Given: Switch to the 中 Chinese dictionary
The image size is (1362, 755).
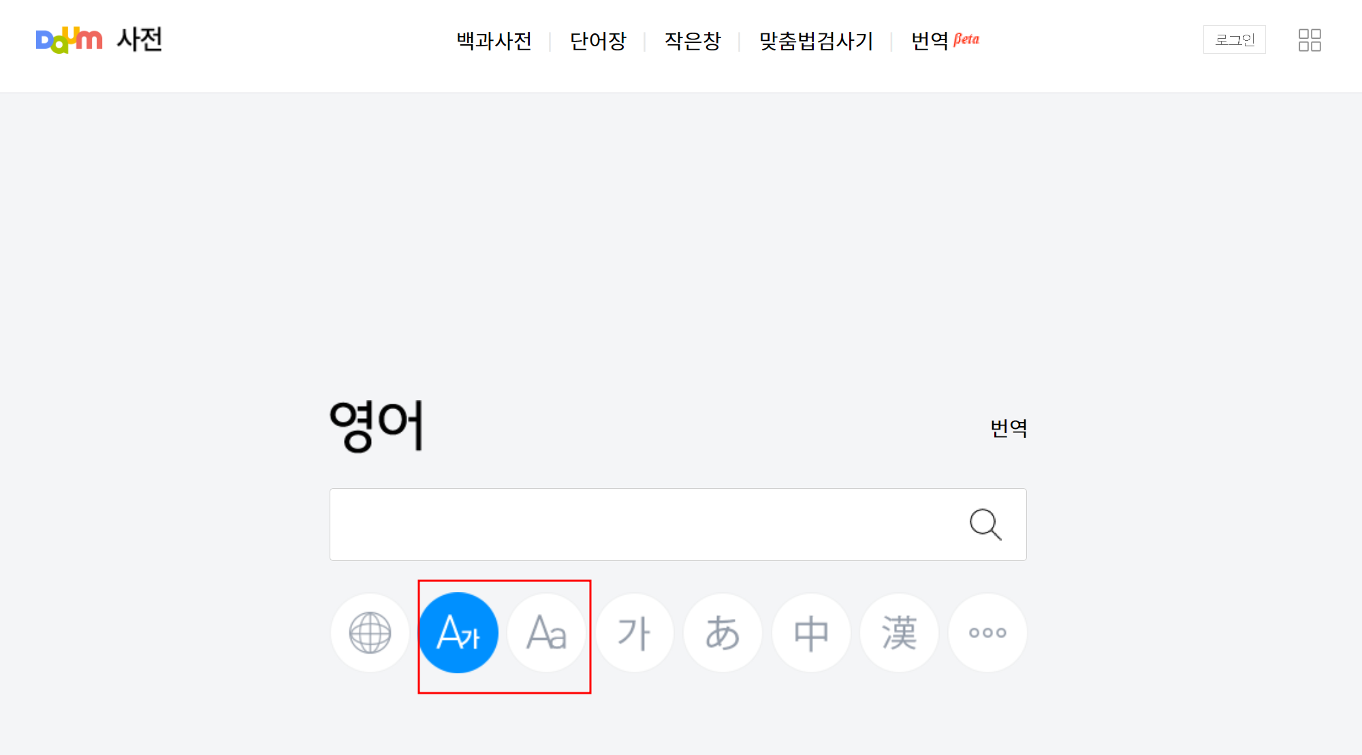Looking at the screenshot, I should point(810,632).
